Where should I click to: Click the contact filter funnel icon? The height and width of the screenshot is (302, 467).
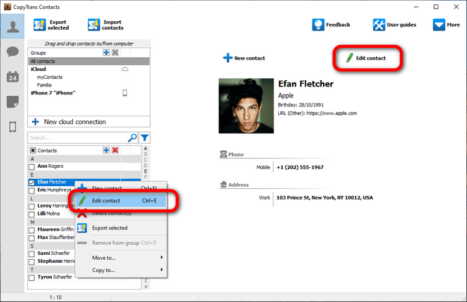[x=144, y=138]
